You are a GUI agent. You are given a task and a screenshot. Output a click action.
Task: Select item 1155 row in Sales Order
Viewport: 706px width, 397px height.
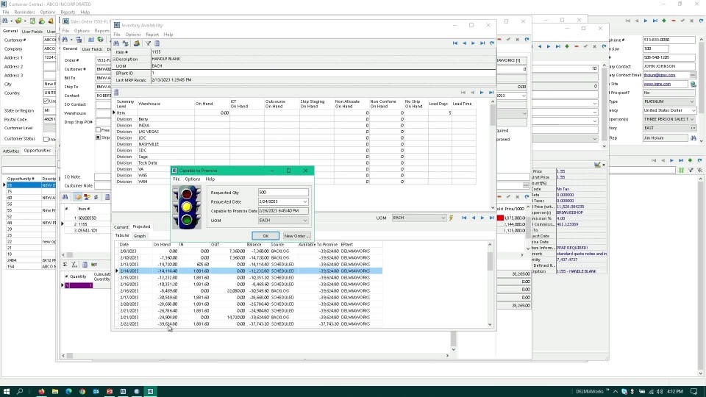(x=86, y=224)
